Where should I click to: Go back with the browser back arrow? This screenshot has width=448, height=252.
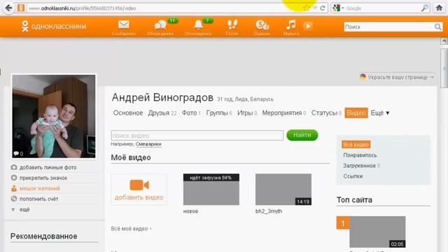point(8,8)
